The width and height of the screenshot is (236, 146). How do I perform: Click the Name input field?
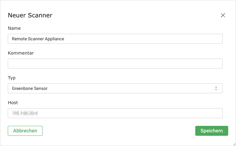tap(115, 39)
